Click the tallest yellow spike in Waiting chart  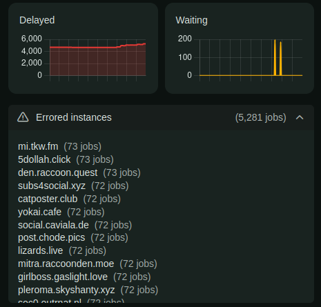click(x=275, y=57)
